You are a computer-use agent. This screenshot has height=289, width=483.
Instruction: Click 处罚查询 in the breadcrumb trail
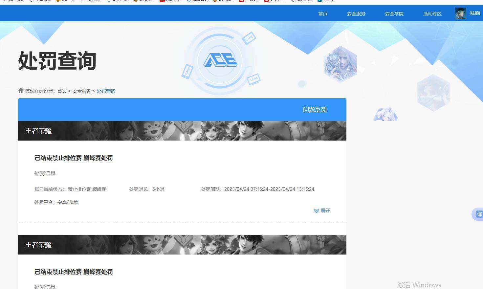click(106, 91)
